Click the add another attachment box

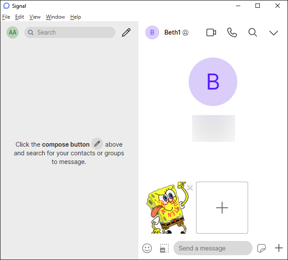222,208
